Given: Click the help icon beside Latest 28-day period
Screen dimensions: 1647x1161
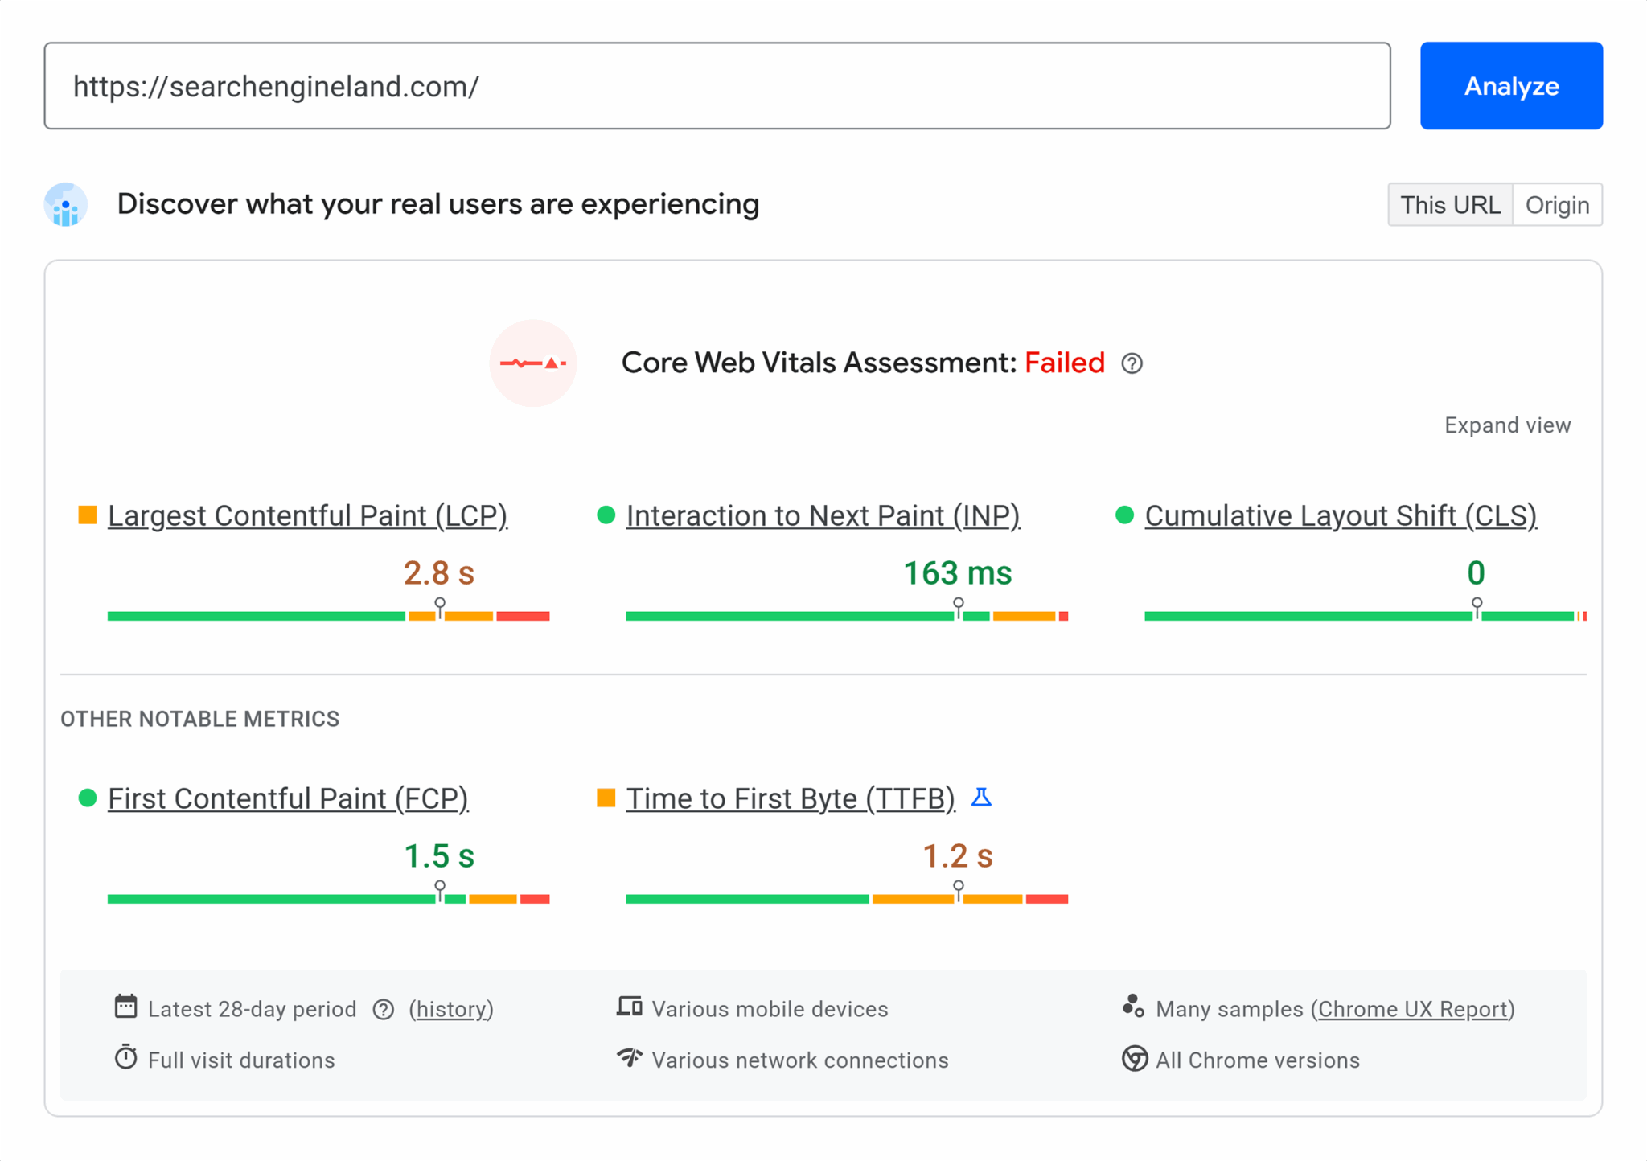Looking at the screenshot, I should (x=384, y=1009).
